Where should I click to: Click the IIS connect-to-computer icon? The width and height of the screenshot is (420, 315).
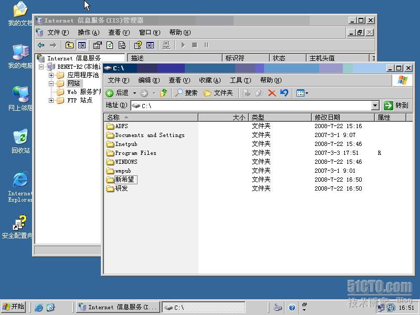(166, 45)
